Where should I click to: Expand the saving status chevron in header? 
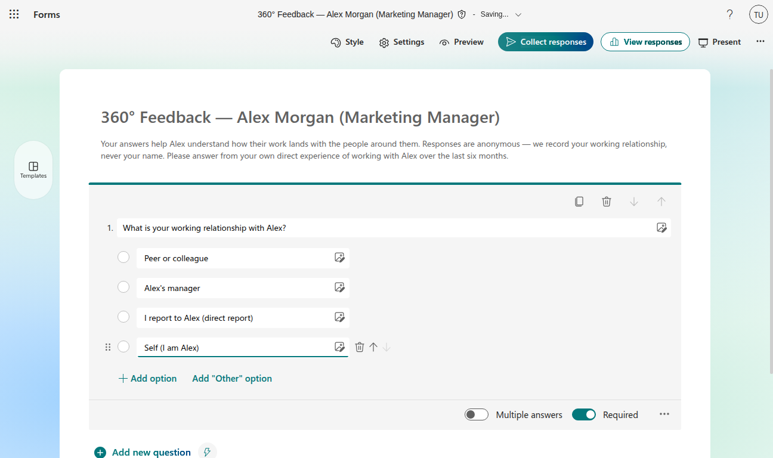point(518,14)
